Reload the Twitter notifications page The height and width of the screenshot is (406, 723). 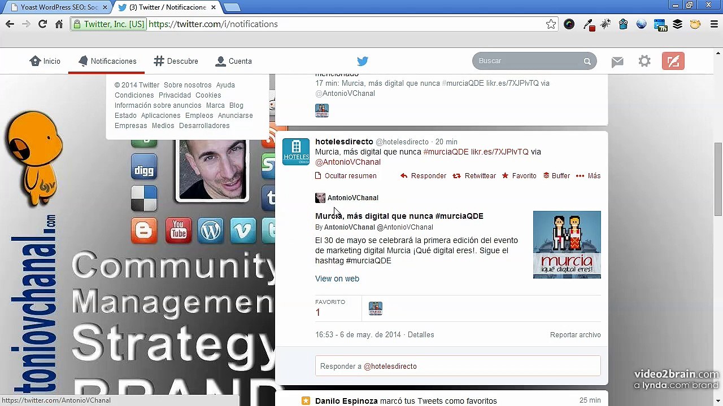click(42, 24)
